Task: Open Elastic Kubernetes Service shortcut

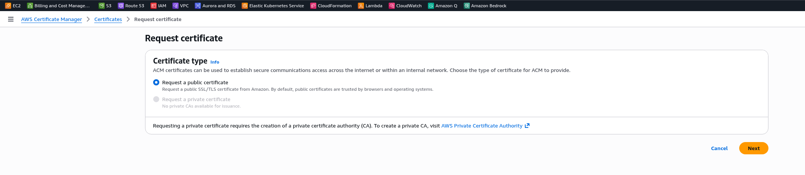Action: (x=273, y=6)
